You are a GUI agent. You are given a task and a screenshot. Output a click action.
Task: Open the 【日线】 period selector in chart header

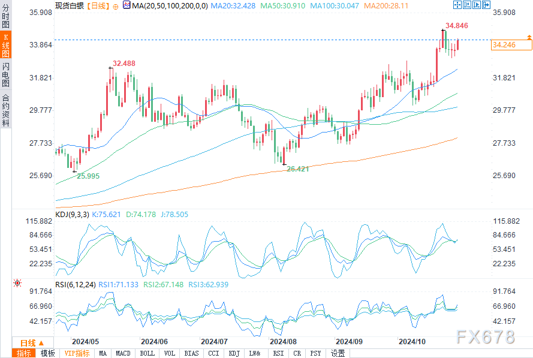point(97,5)
